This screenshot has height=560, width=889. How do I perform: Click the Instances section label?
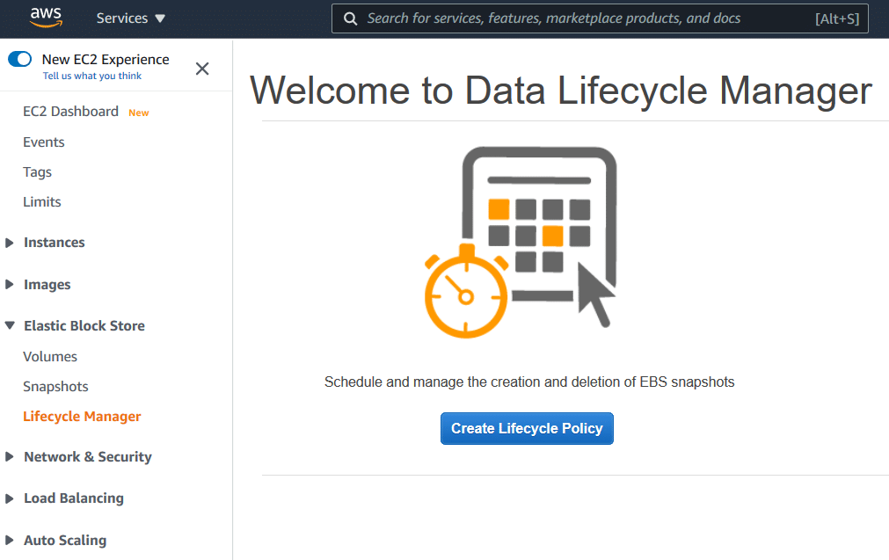[x=55, y=243]
